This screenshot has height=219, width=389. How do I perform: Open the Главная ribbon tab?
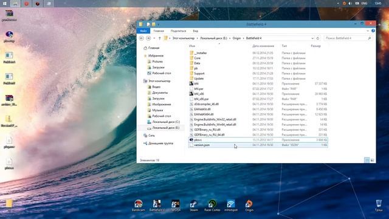pos(159,31)
